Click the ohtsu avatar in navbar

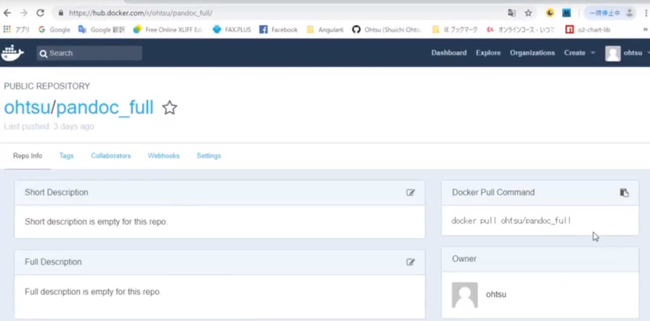tap(613, 53)
